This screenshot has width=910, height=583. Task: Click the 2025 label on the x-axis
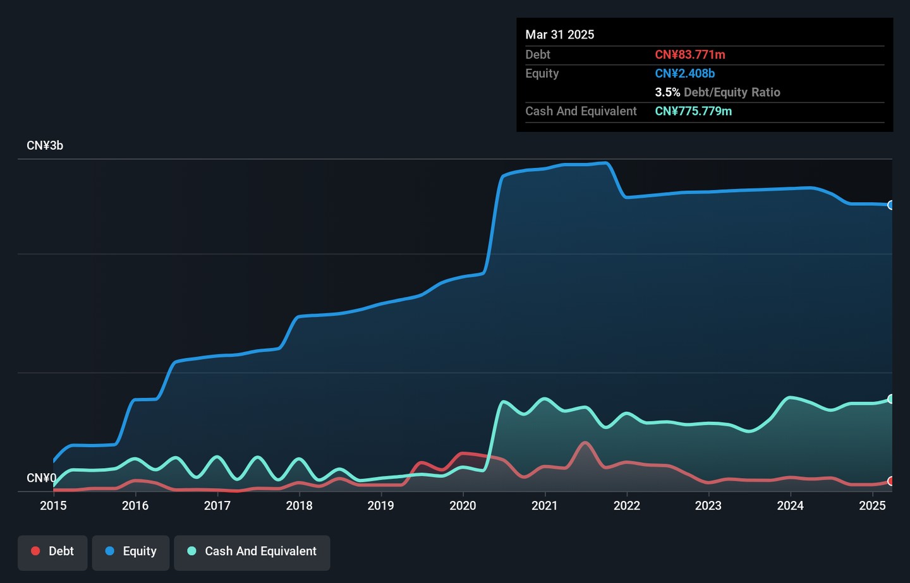[x=872, y=505]
